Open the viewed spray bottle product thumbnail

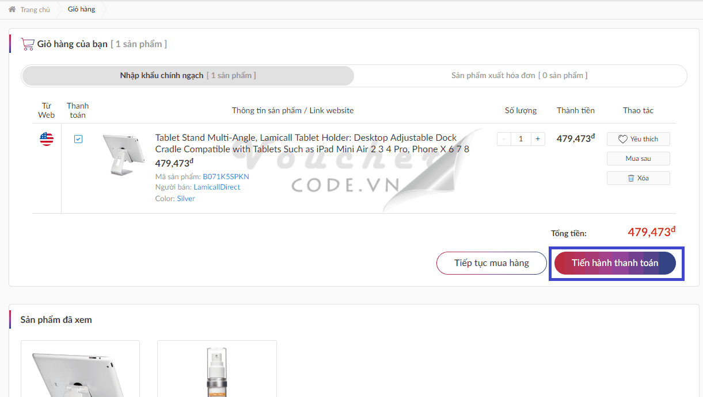216,371
